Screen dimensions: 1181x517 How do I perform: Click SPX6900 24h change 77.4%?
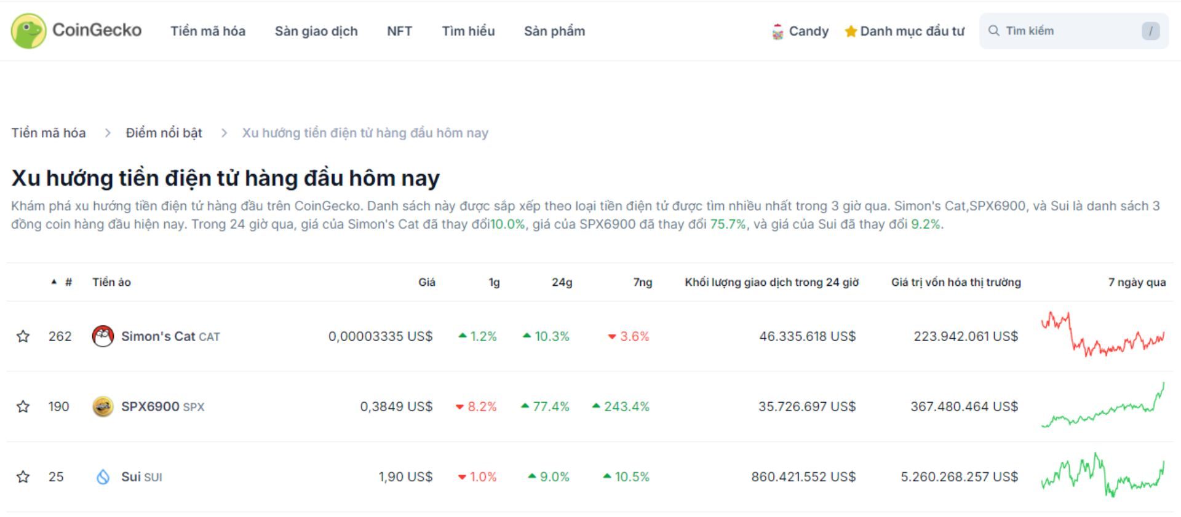point(545,406)
